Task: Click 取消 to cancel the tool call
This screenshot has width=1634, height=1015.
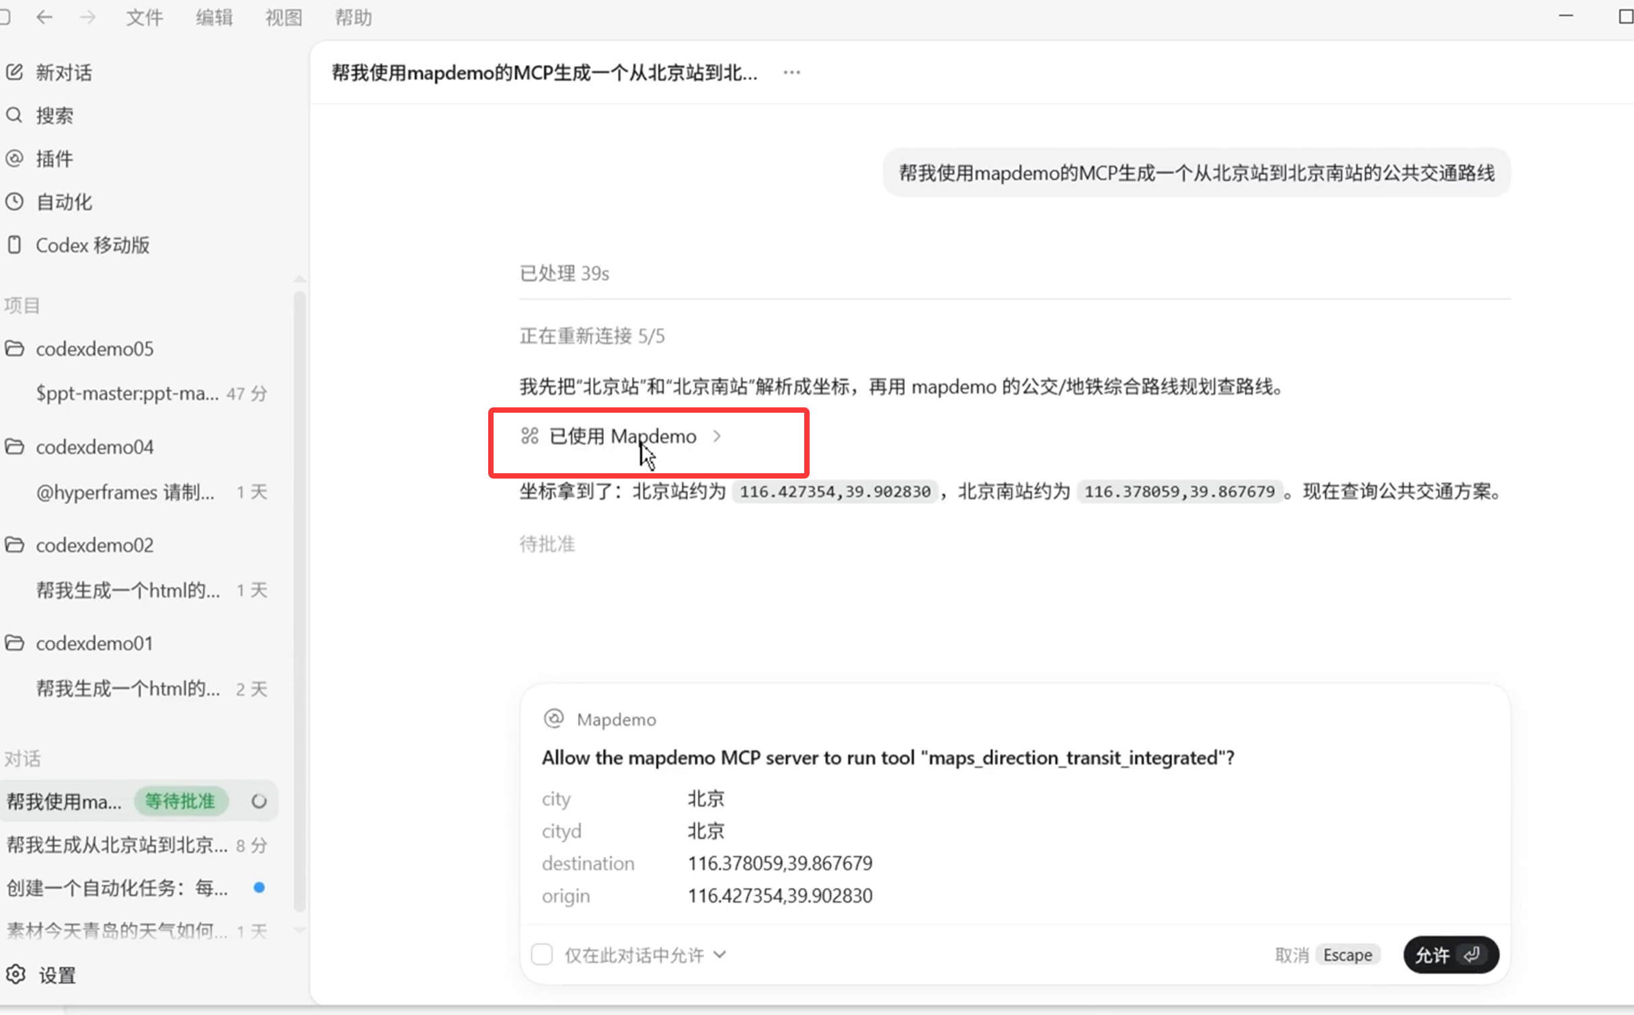Action: pyautogui.click(x=1292, y=955)
